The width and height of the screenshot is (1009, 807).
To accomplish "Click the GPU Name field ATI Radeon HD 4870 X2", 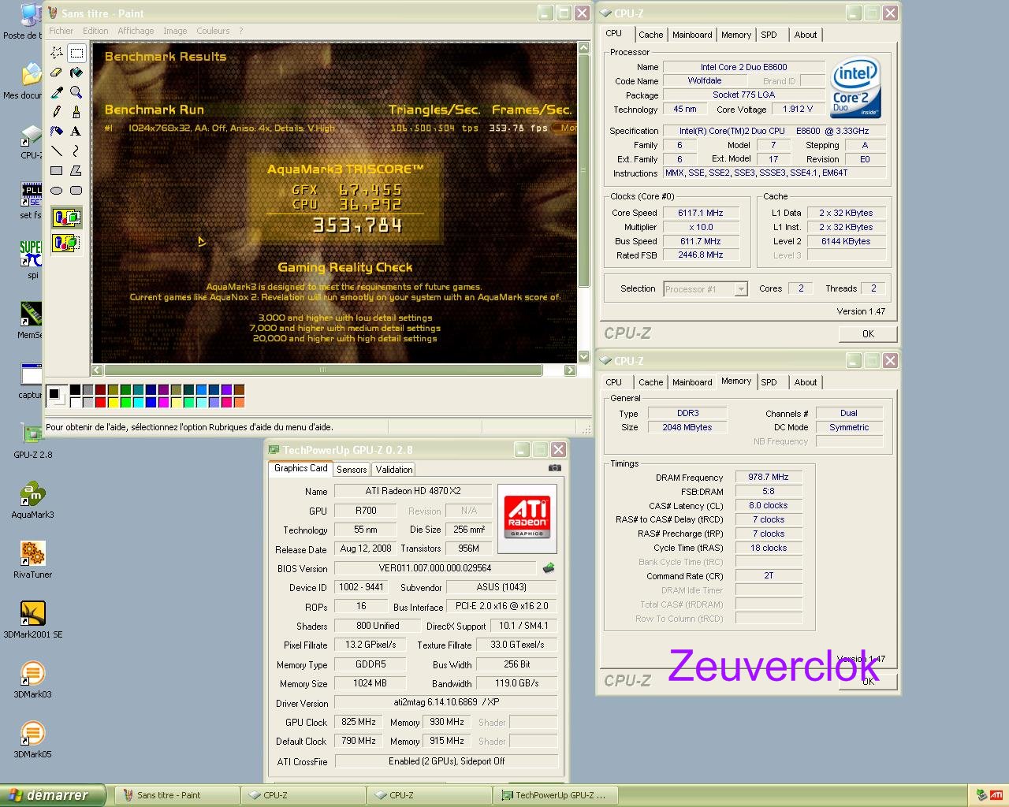I will (413, 491).
